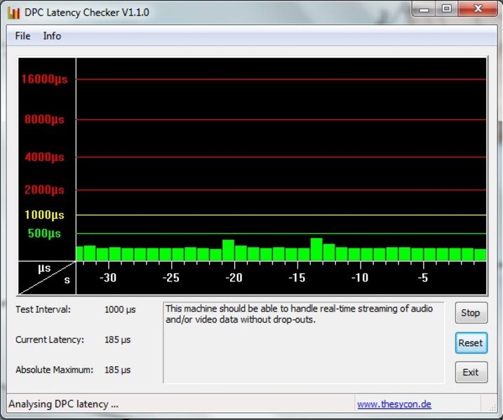Image resolution: width=503 pixels, height=420 pixels.
Task: Click the Test Interval value 1000 µs
Action: coord(120,309)
